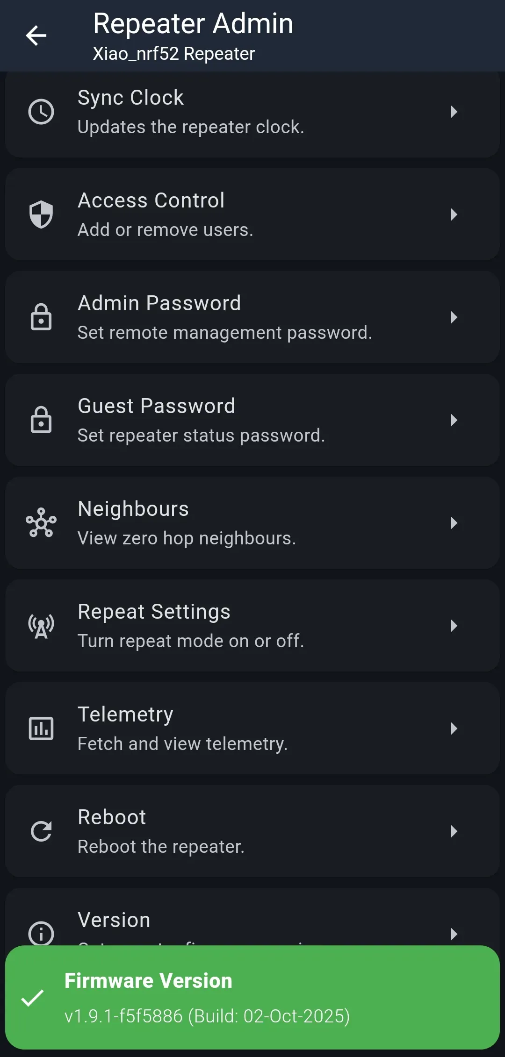505x1057 pixels.
Task: Expand Access Control with its arrow
Action: pyautogui.click(x=453, y=214)
